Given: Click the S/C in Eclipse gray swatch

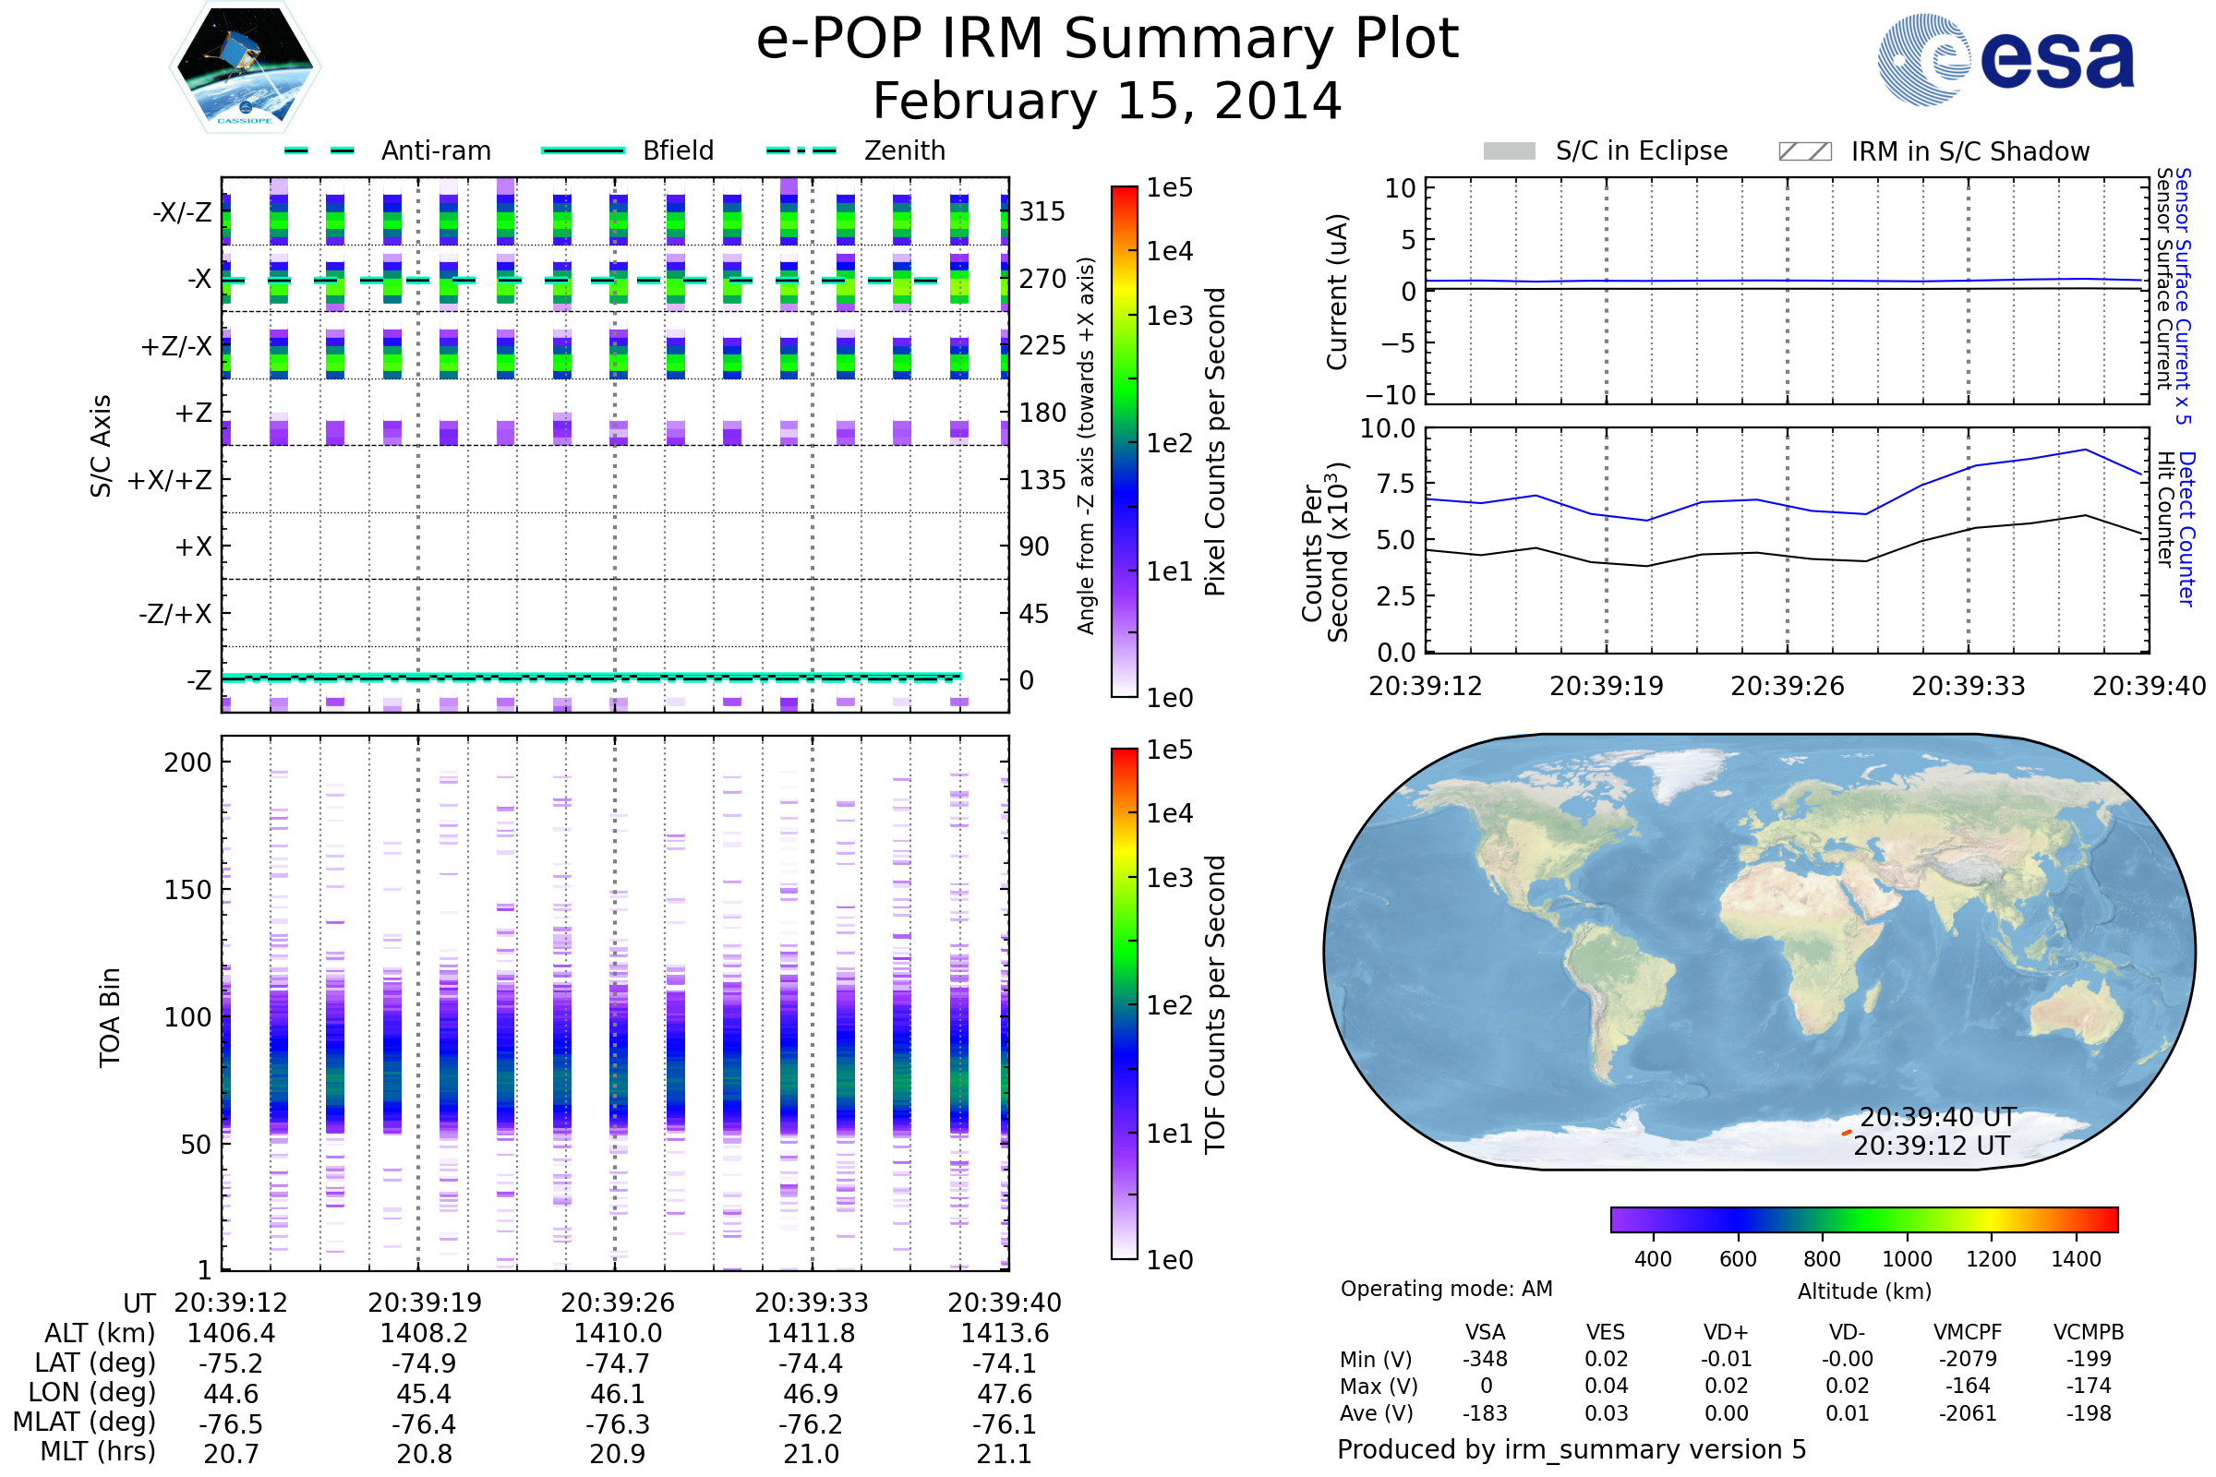Looking at the screenshot, I should (1509, 151).
